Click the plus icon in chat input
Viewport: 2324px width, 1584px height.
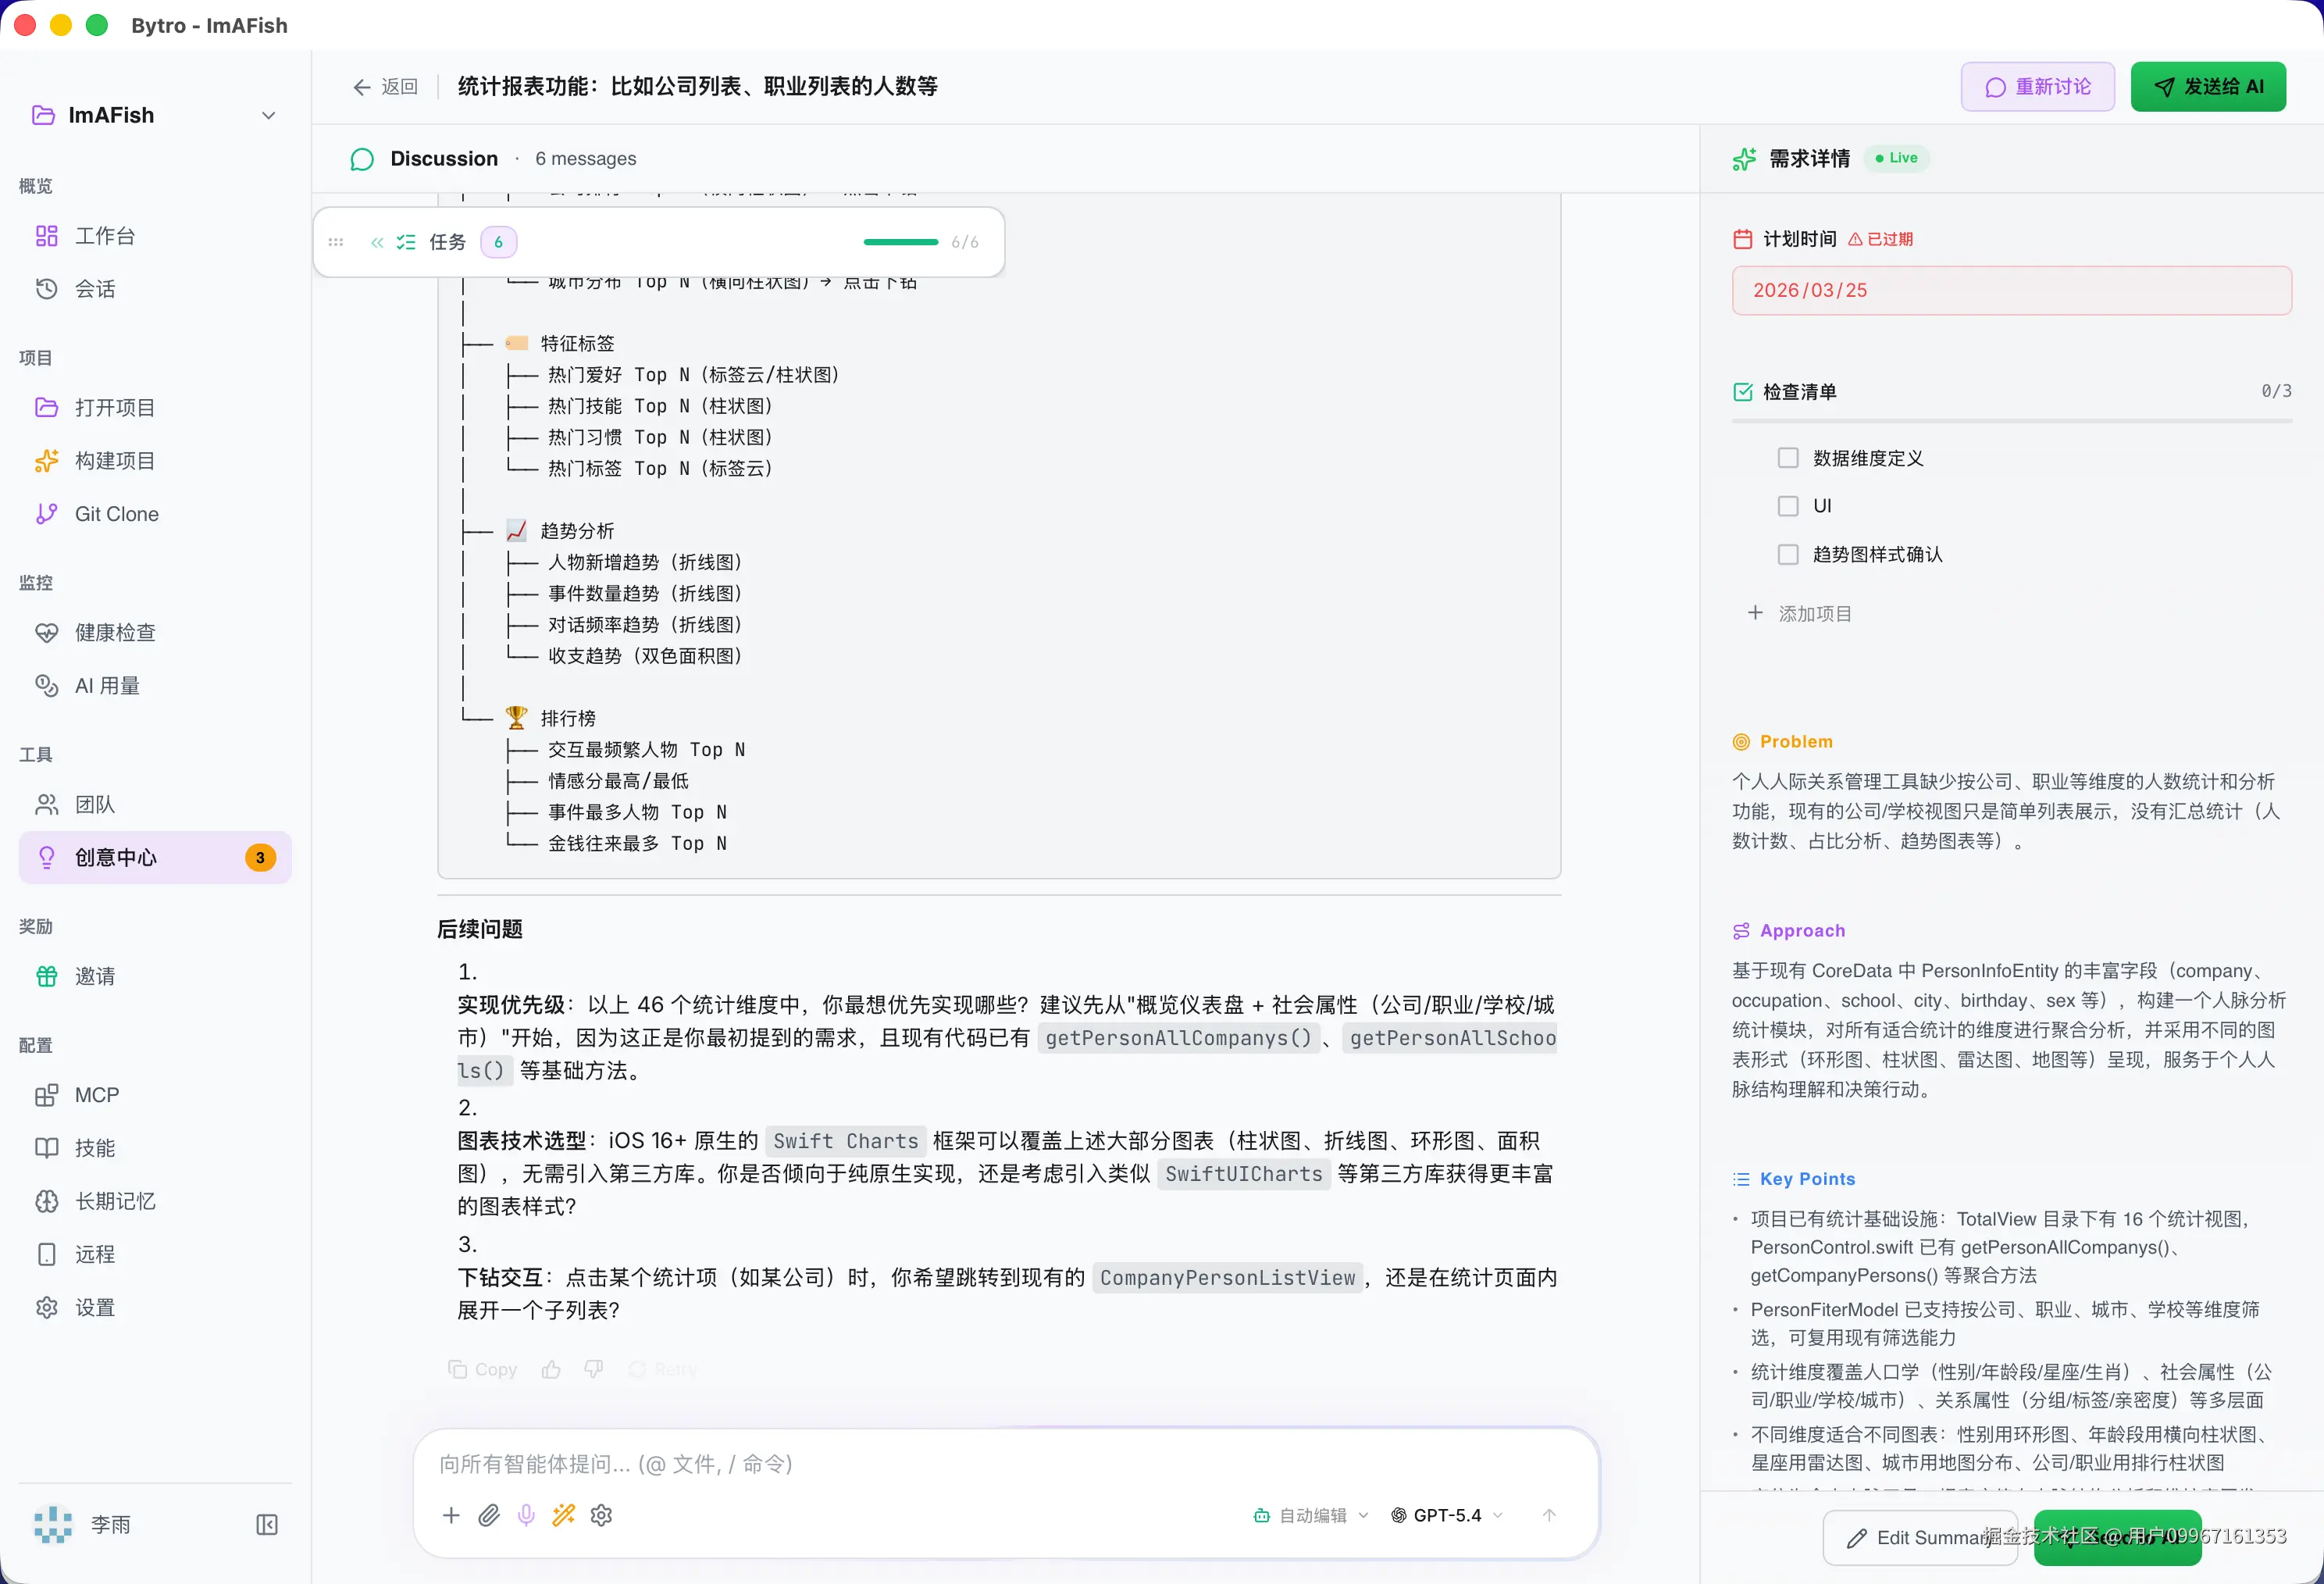pos(451,1515)
